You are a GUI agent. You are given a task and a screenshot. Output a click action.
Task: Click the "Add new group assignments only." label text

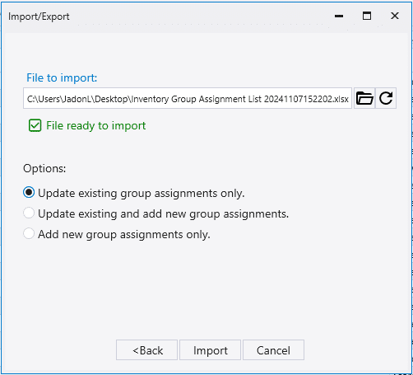124,234
